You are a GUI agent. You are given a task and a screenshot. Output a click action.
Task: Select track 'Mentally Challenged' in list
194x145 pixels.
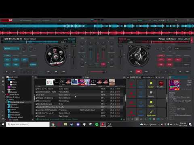(79, 104)
